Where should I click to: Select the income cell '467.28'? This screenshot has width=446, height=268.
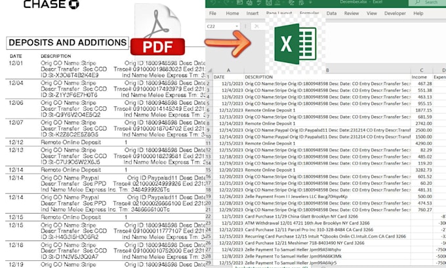coord(422,84)
